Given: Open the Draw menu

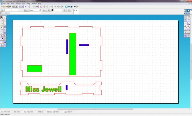Looking at the screenshot, I should coord(12,4).
